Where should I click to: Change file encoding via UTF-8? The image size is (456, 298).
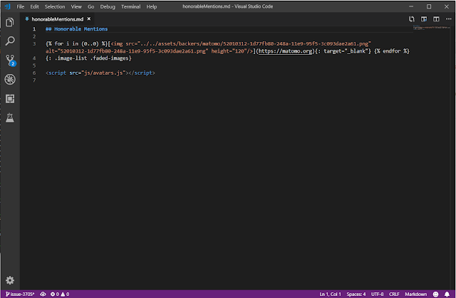pos(377,294)
